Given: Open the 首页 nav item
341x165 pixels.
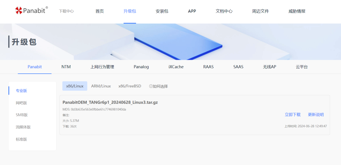Looking at the screenshot, I should [x=99, y=11].
